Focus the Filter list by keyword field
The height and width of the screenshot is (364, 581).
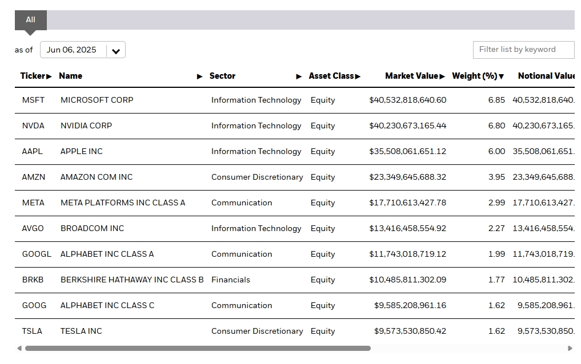click(x=523, y=50)
